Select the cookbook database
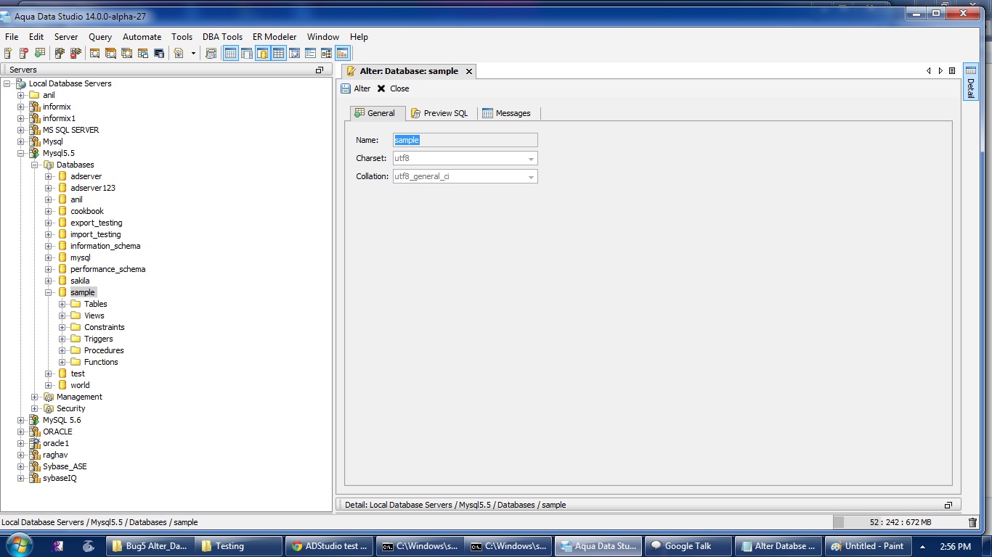This screenshot has height=557, width=992. point(87,211)
